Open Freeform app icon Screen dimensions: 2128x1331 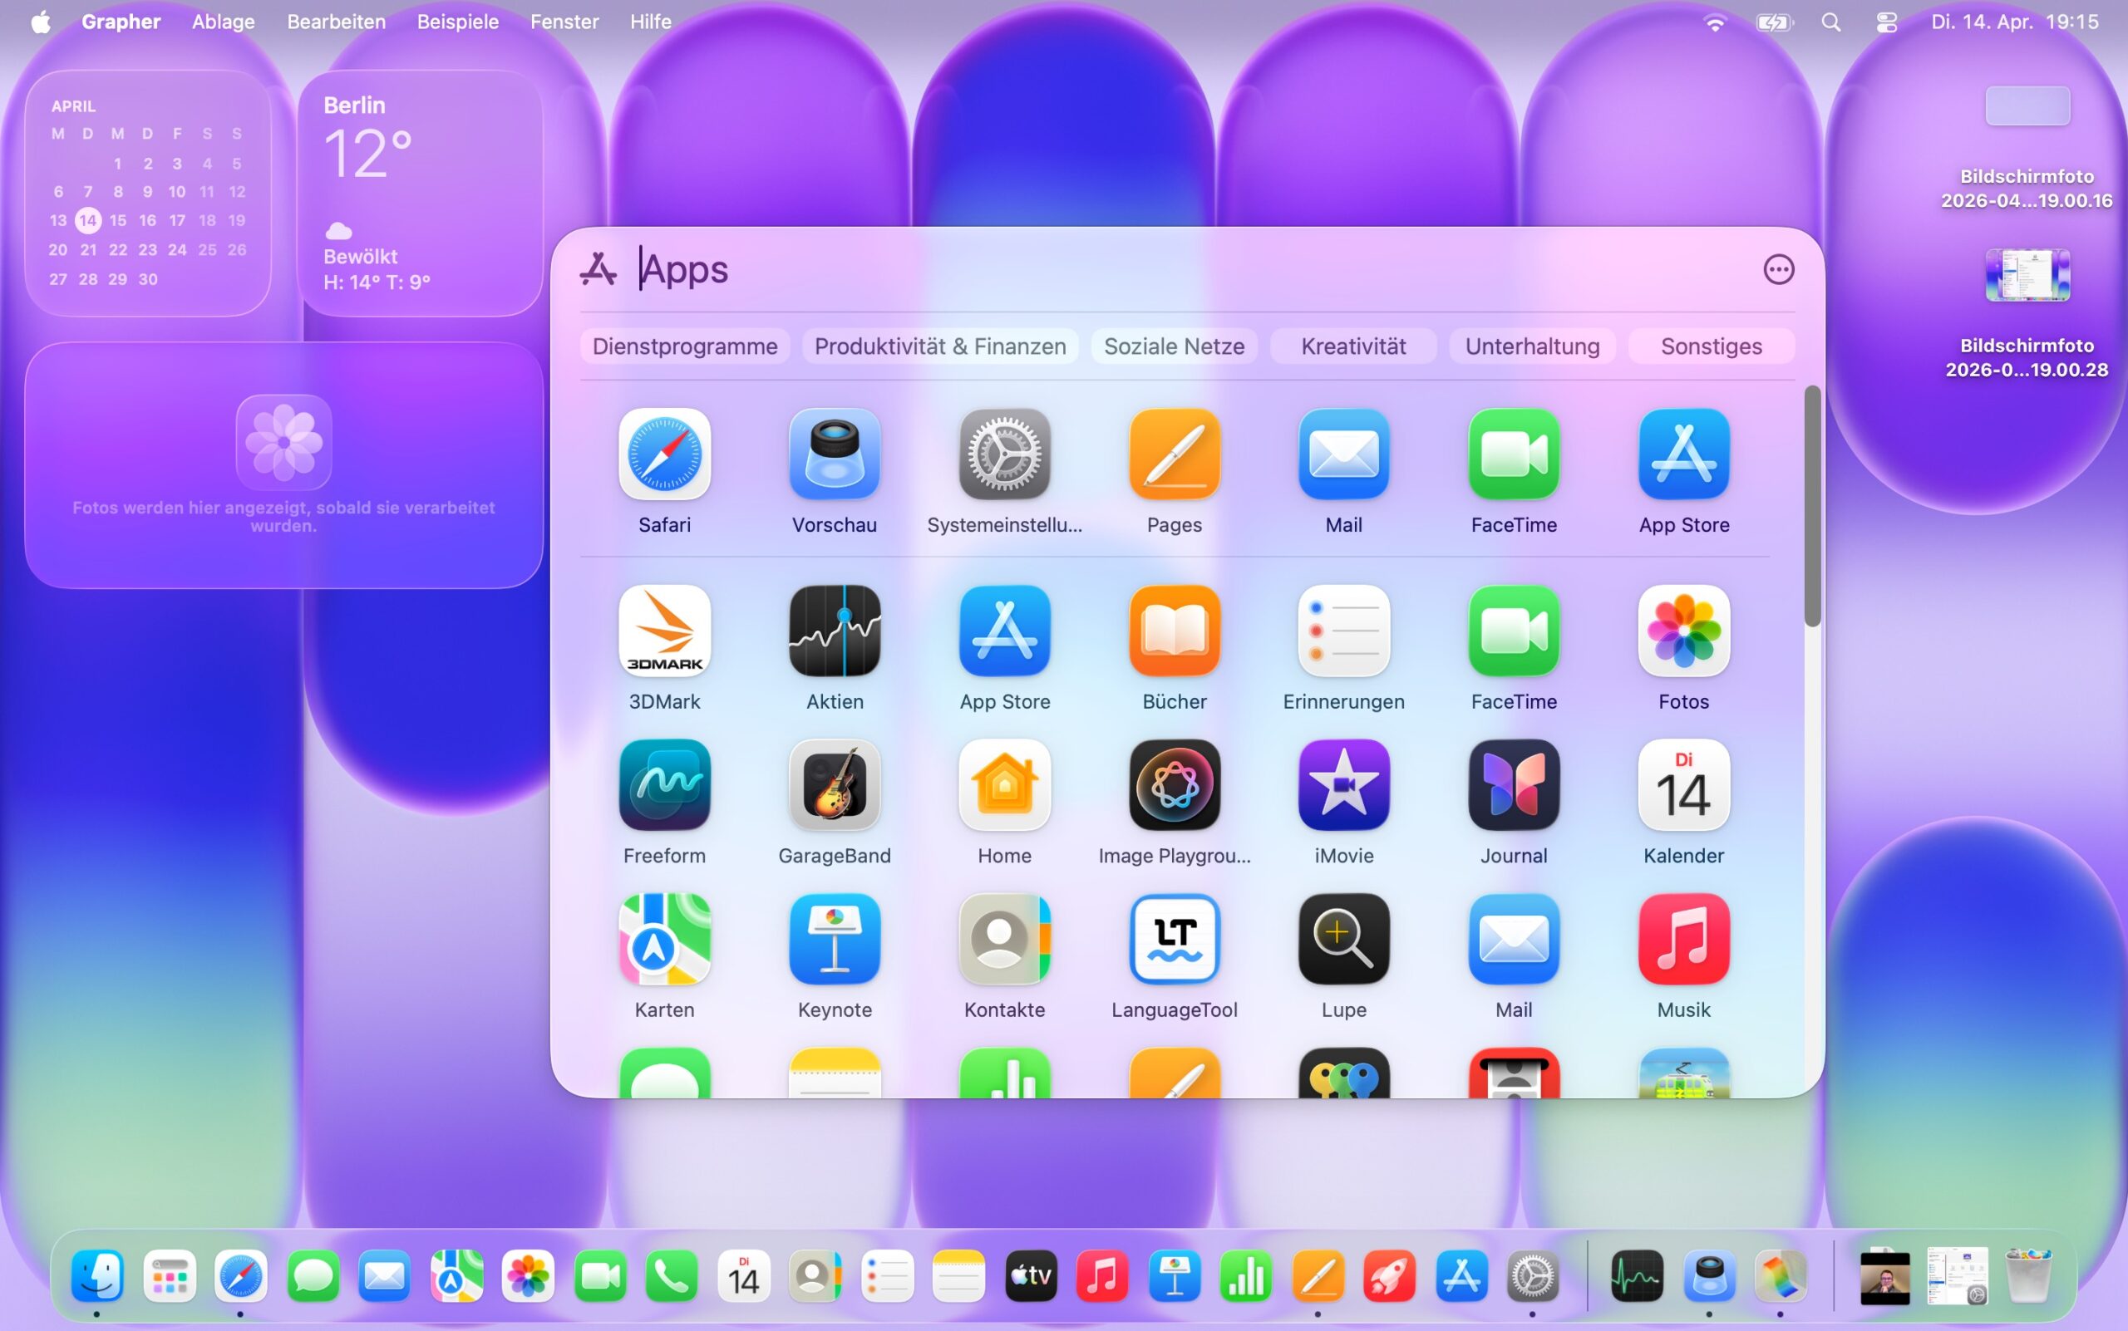click(664, 785)
